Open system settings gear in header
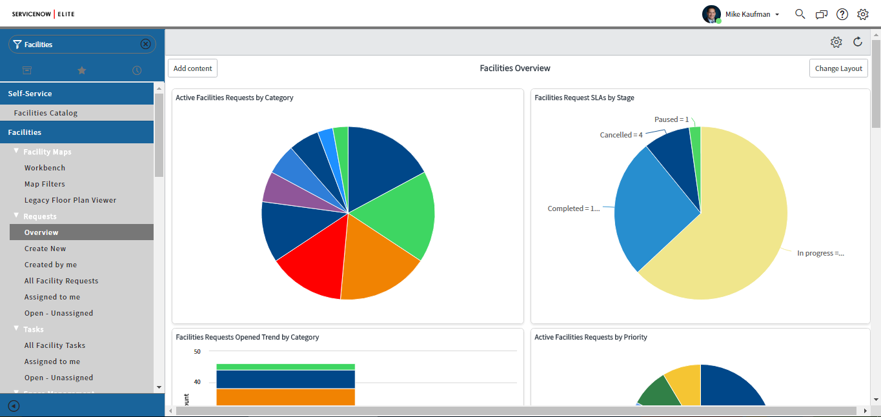881x417 pixels. point(863,14)
